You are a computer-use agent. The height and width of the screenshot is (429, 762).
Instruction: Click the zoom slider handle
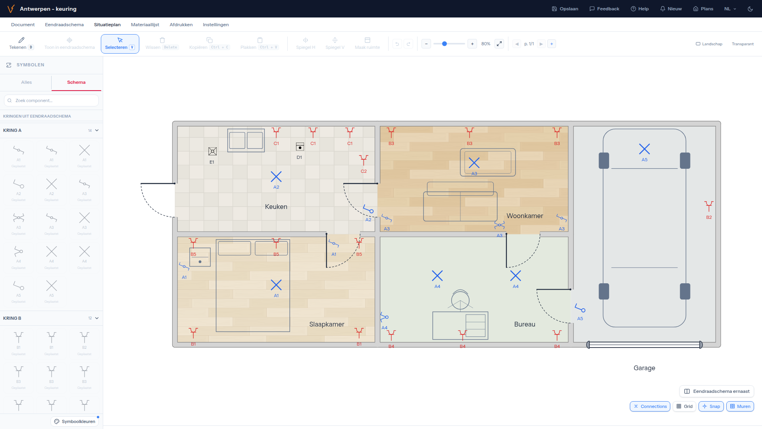[x=444, y=44]
